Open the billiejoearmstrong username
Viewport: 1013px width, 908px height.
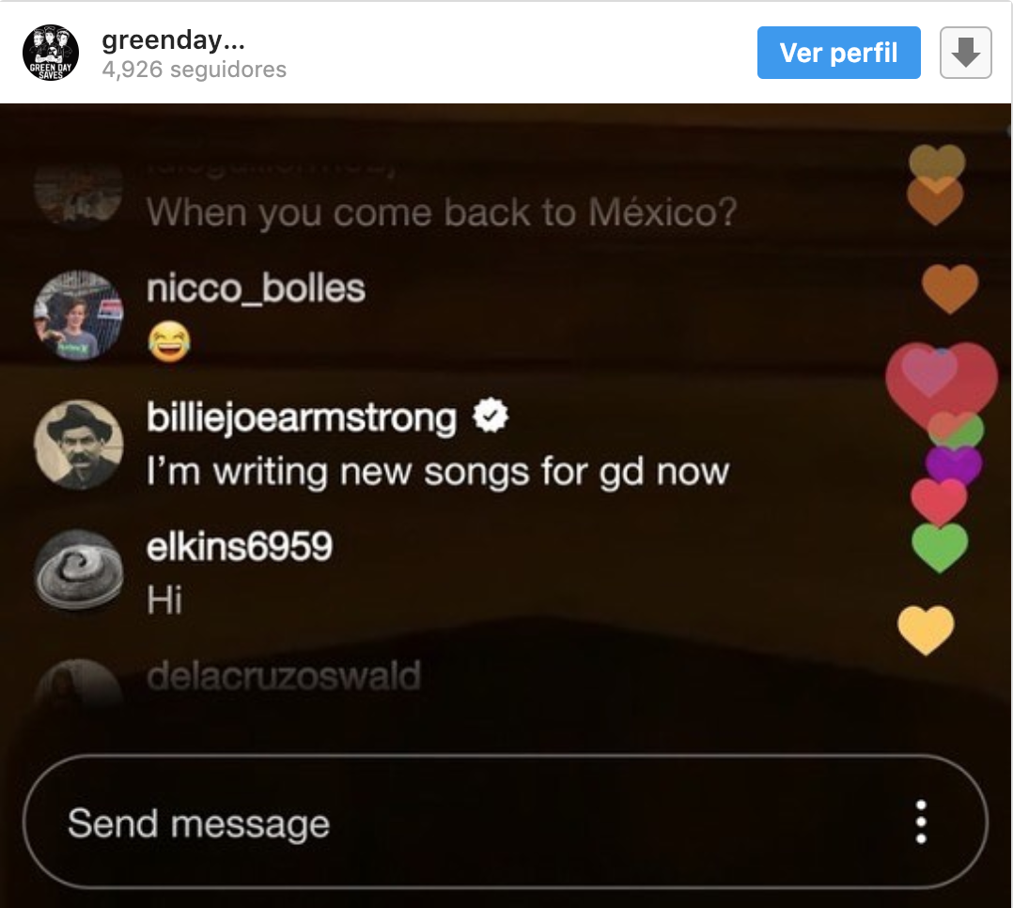click(302, 417)
